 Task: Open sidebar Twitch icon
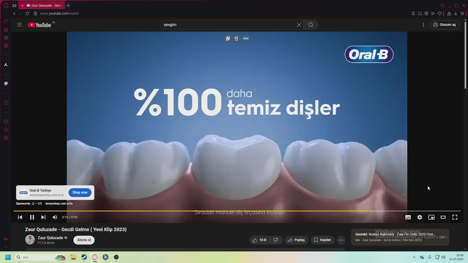click(x=6, y=84)
